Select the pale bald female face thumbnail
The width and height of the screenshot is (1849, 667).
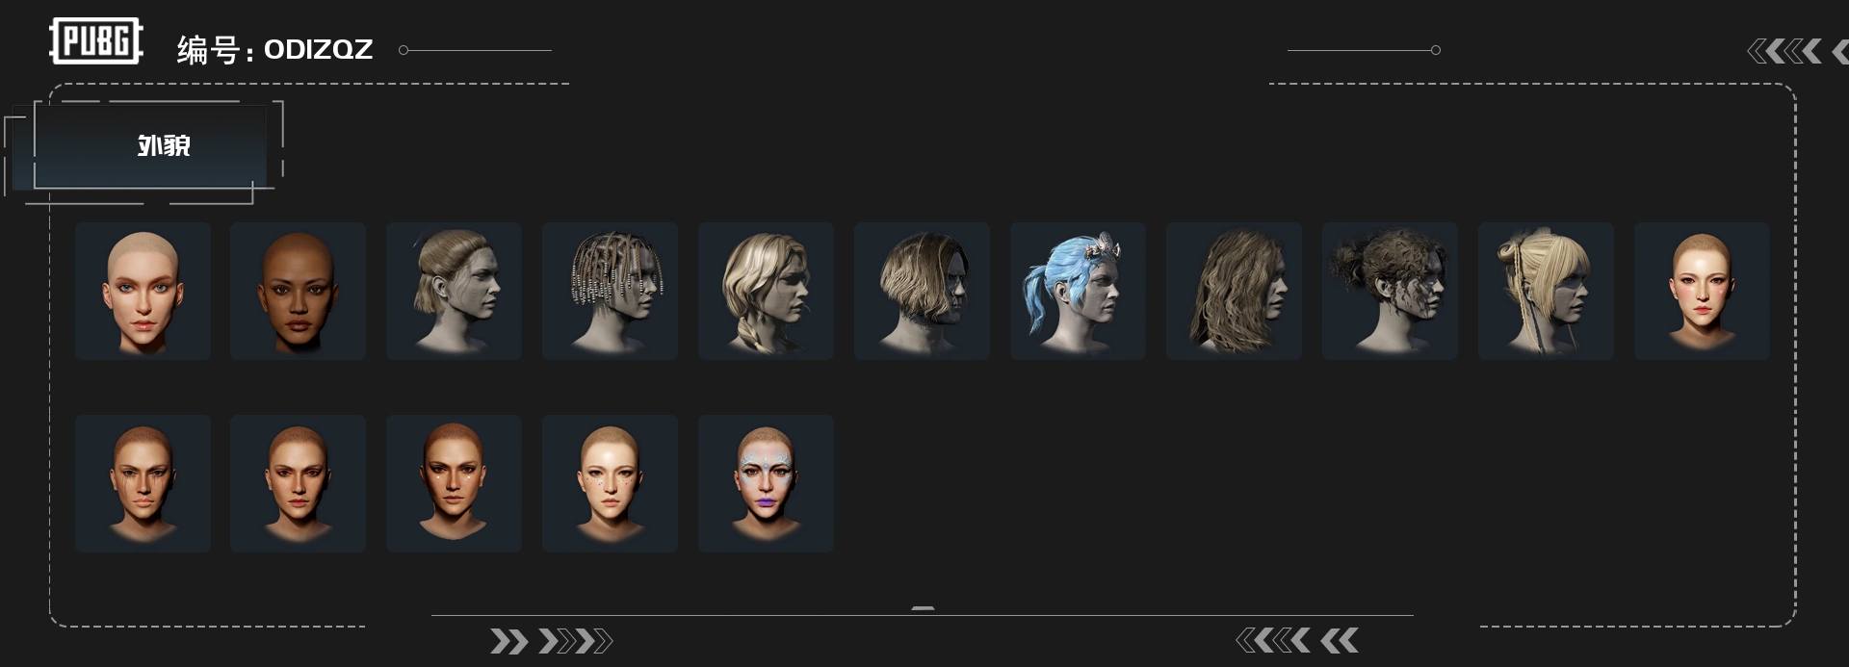[143, 291]
